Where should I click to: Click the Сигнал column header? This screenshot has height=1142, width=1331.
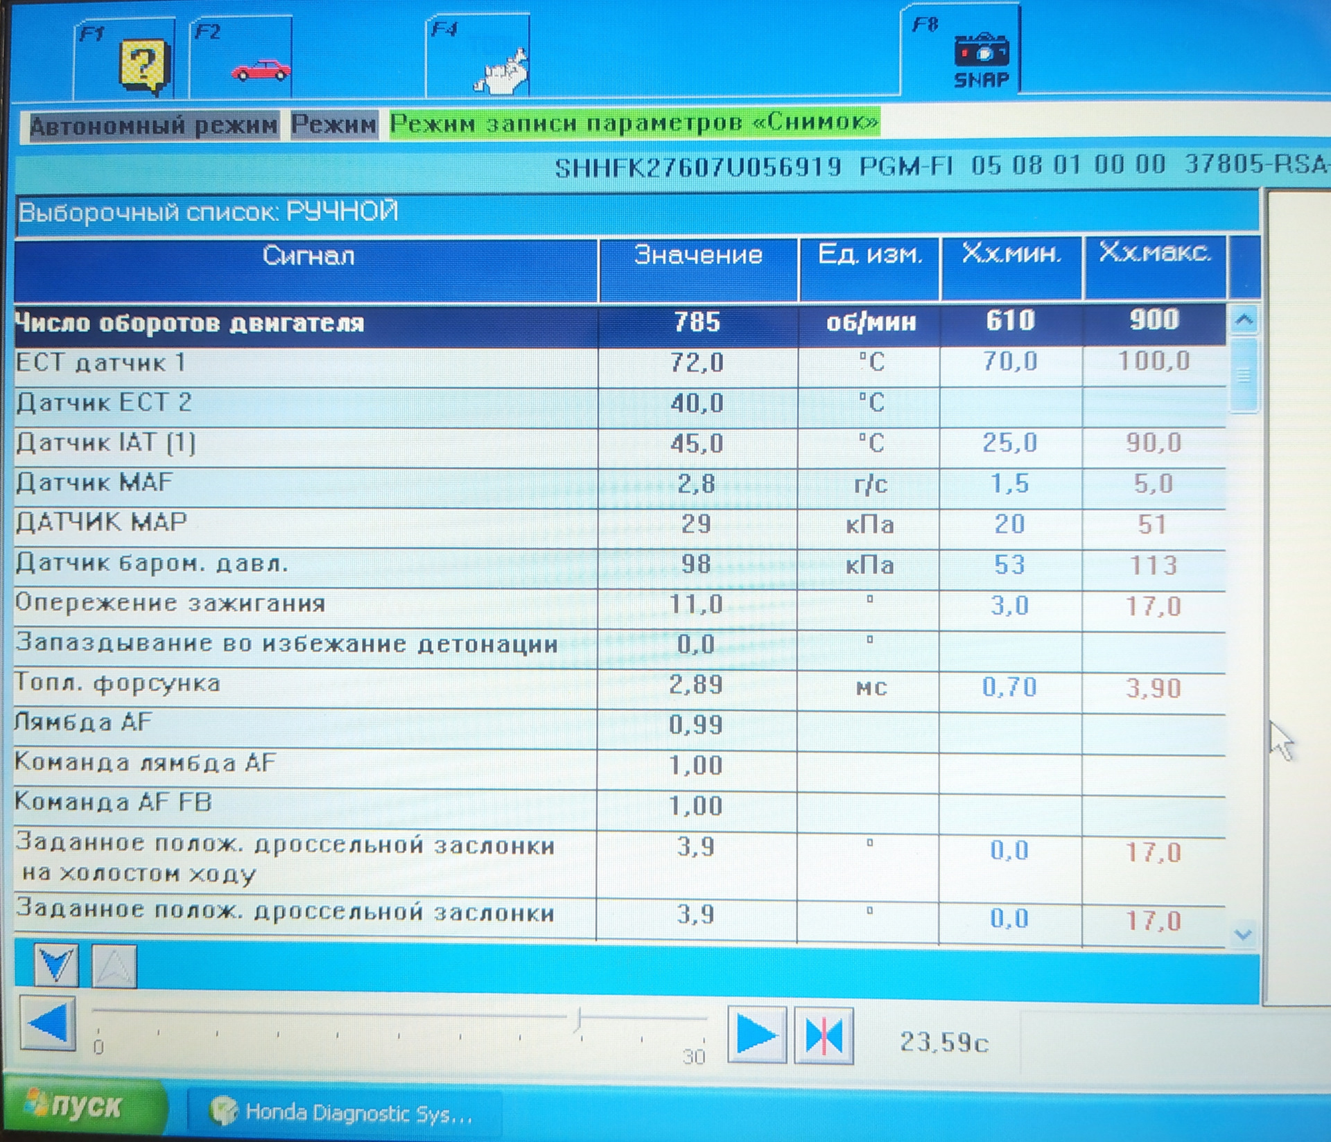306,270
